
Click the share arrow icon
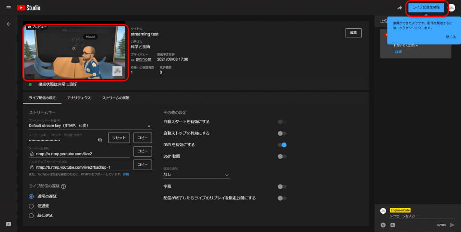400,8
